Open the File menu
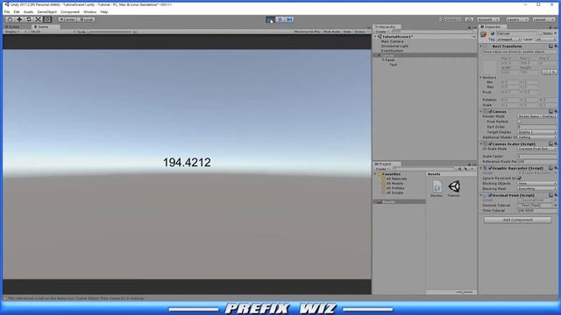 7,11
